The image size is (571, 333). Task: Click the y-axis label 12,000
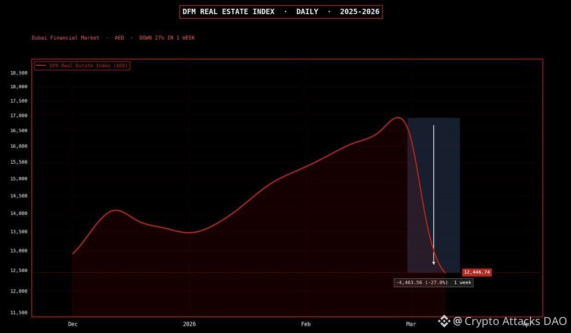[19, 291]
